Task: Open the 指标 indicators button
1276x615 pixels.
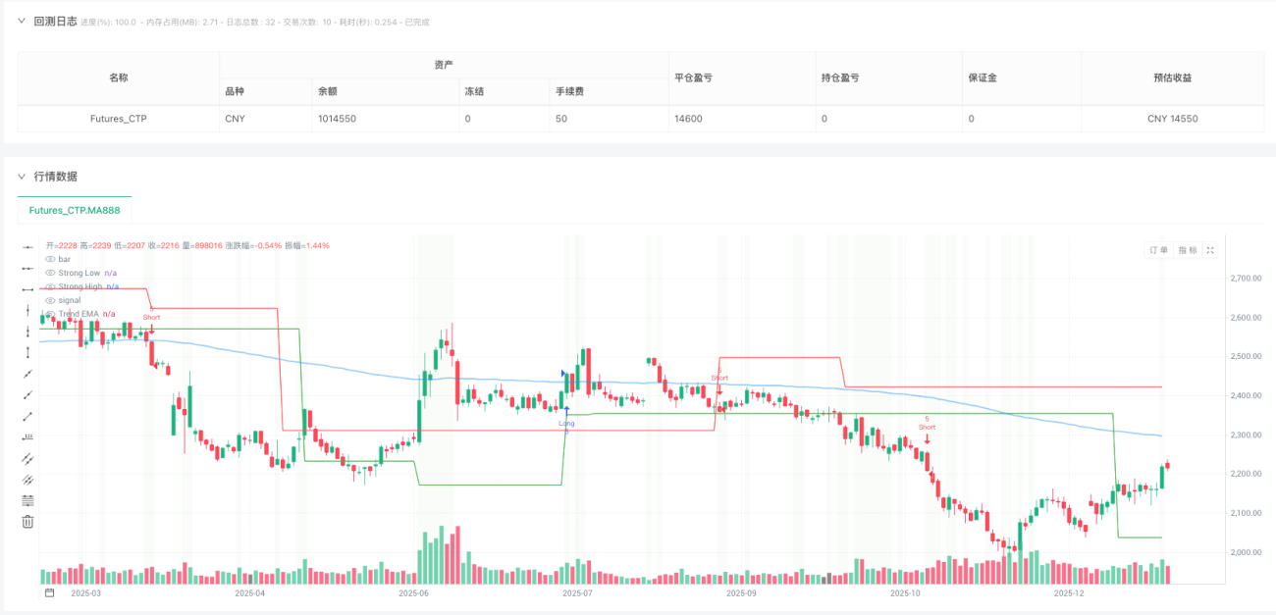Action: tap(1187, 250)
